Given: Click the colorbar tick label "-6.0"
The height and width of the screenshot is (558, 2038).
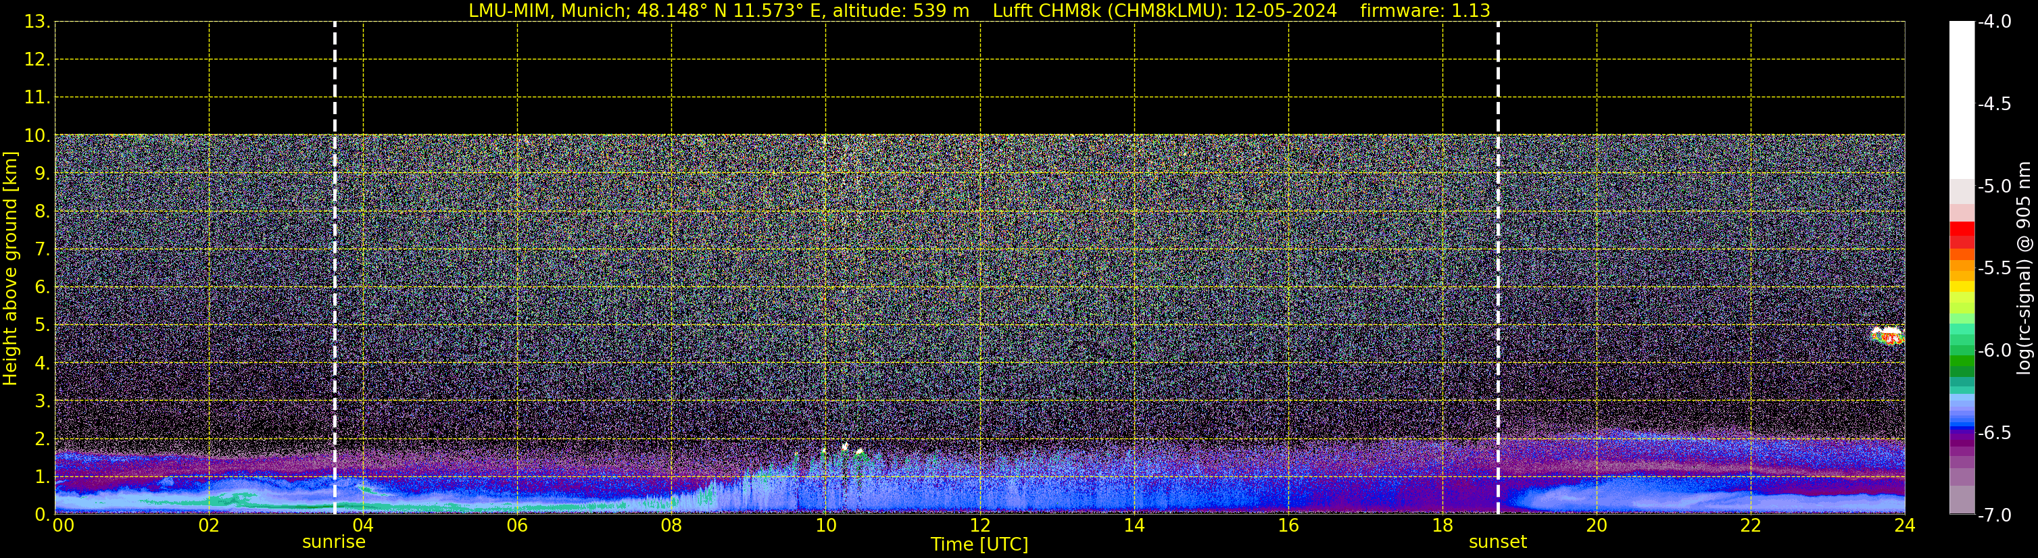Looking at the screenshot, I should [x=1995, y=350].
